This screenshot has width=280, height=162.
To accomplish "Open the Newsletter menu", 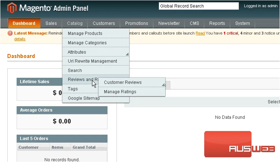I will pyautogui.click(x=169, y=23).
